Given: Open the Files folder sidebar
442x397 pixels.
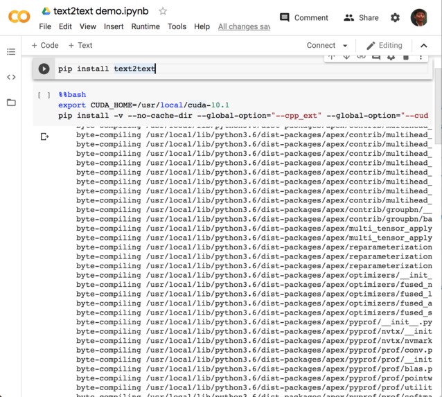Looking at the screenshot, I should tap(11, 103).
